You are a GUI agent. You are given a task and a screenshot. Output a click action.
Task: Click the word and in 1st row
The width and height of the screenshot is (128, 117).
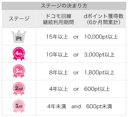coord(76,106)
